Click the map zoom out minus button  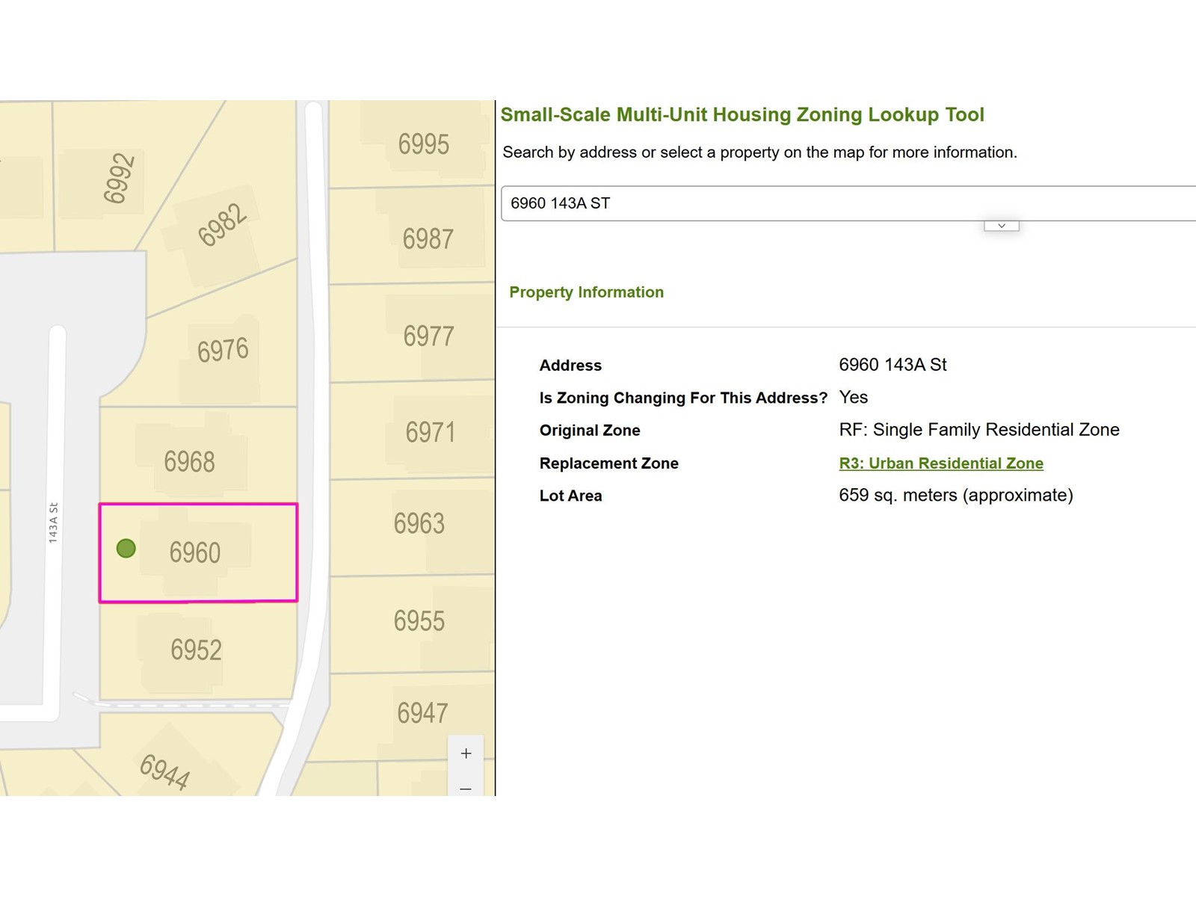(x=466, y=788)
